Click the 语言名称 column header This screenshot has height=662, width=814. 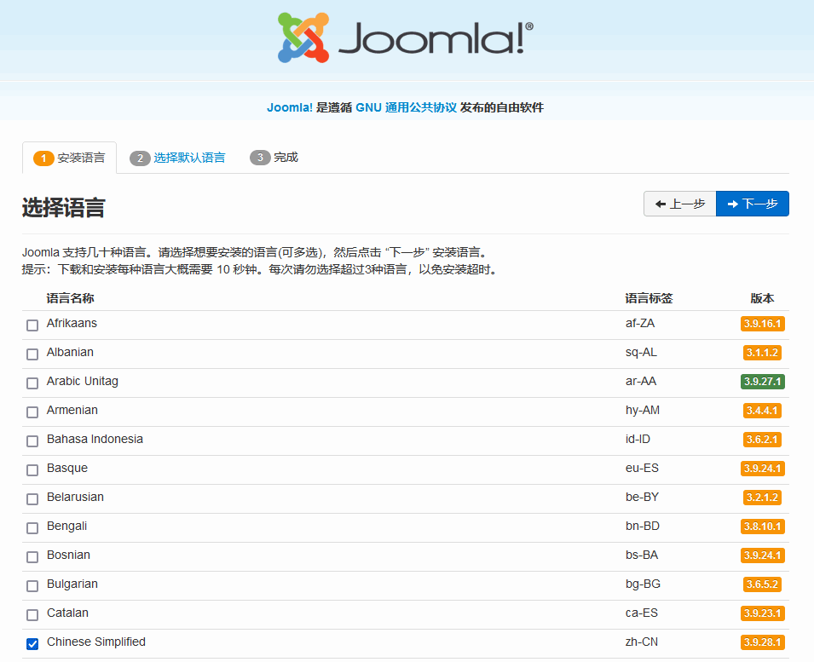tap(70, 298)
